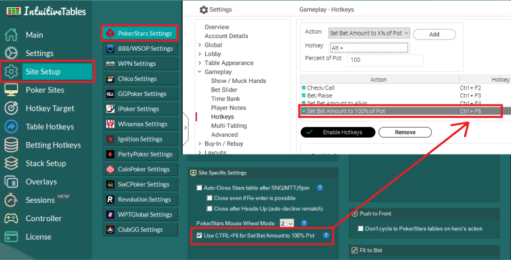Viewport: 511px width, 260px height.
Task: Click the Main home icon
Action: pyautogui.click(x=11, y=35)
